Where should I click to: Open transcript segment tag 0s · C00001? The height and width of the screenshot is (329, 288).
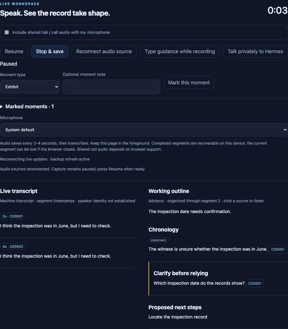point(13,216)
